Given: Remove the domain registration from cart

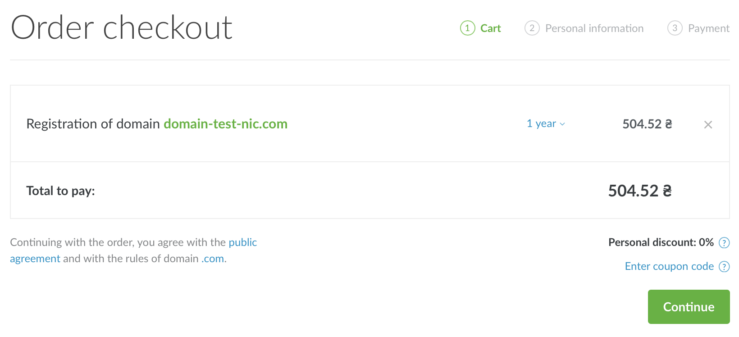Looking at the screenshot, I should pyautogui.click(x=708, y=125).
